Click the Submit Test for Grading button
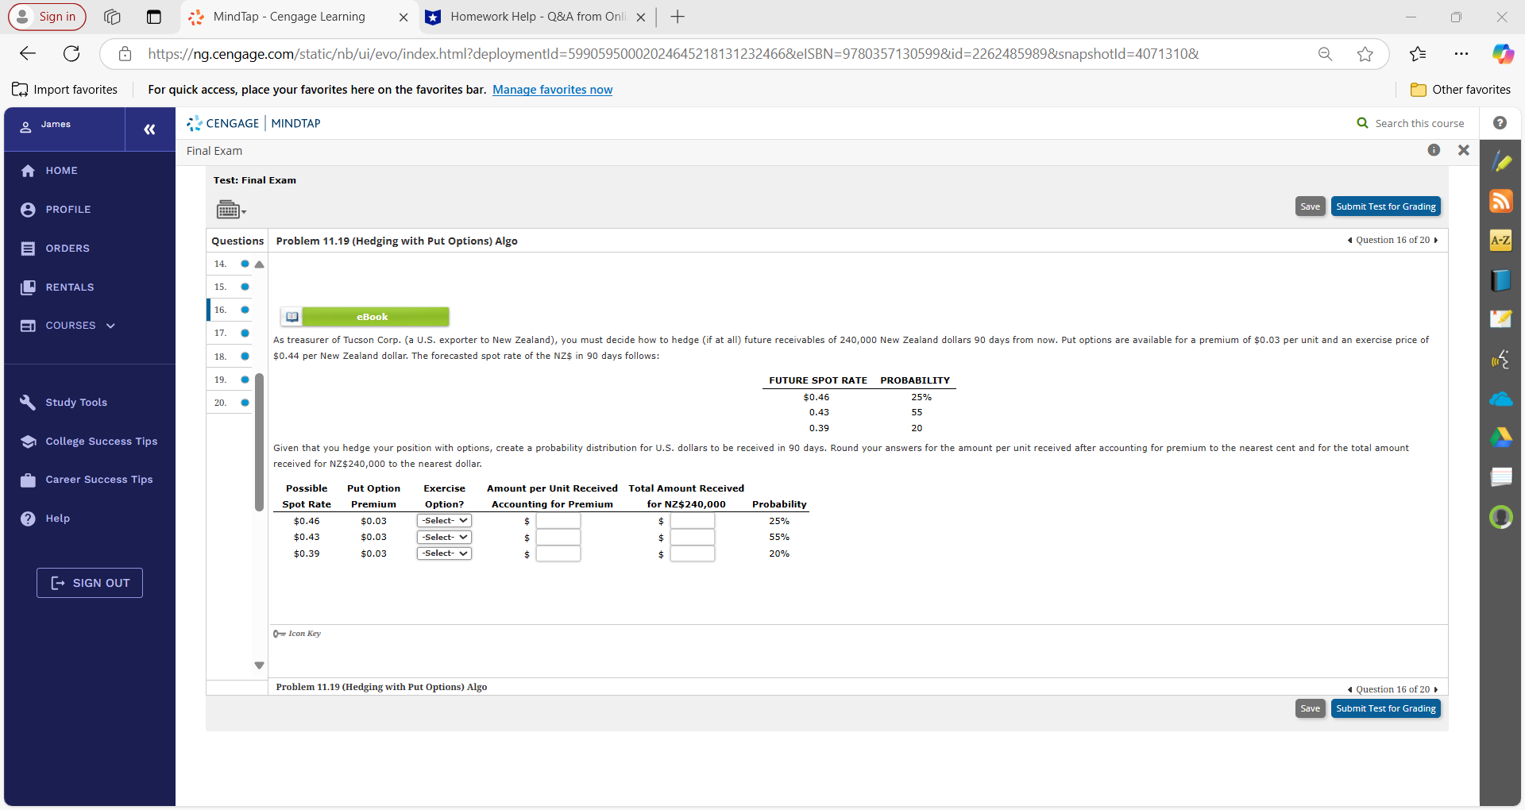This screenshot has width=1525, height=810. point(1386,206)
